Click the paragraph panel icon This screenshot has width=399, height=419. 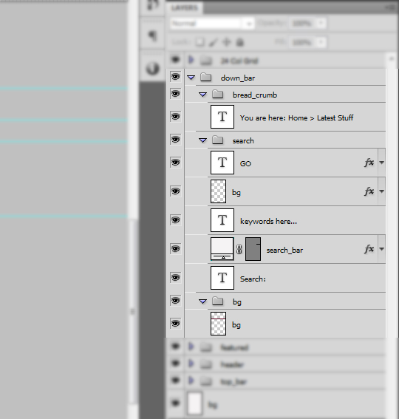152,35
